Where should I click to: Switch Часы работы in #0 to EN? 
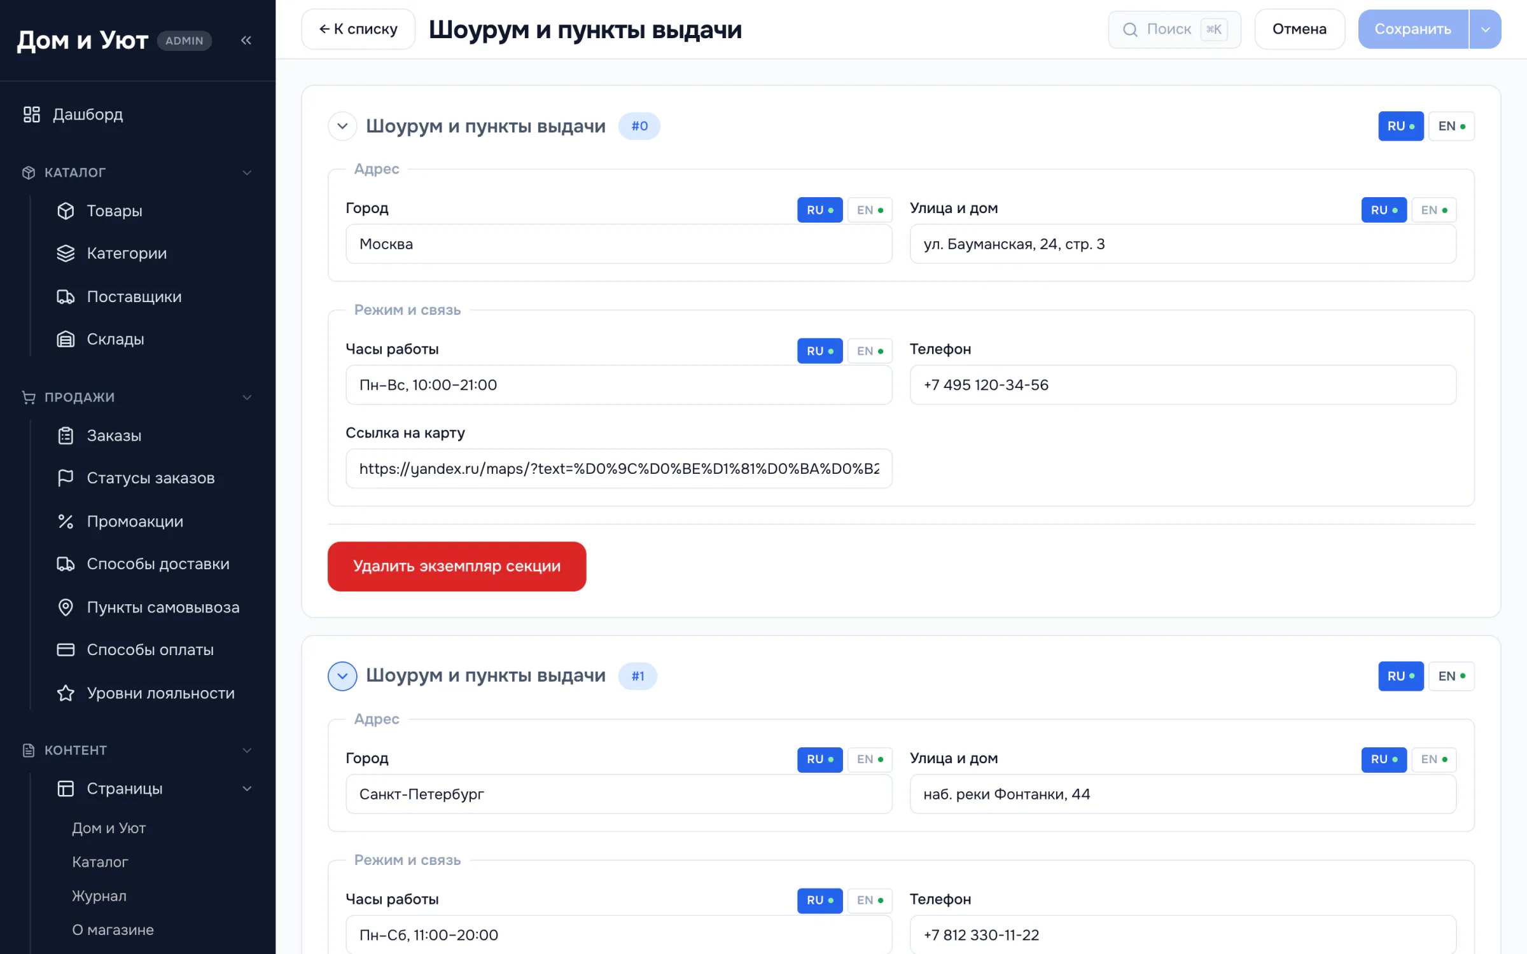click(x=870, y=351)
